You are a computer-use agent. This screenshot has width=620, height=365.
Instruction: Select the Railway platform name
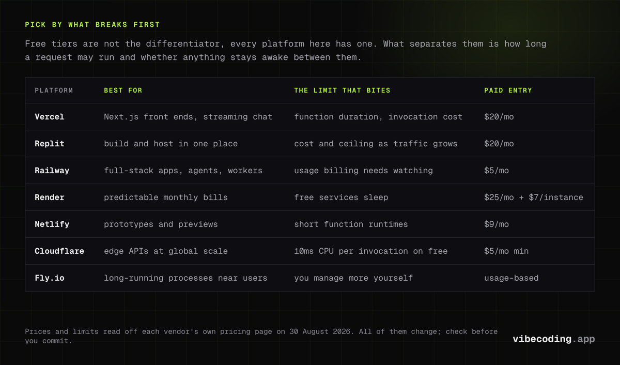coord(52,171)
